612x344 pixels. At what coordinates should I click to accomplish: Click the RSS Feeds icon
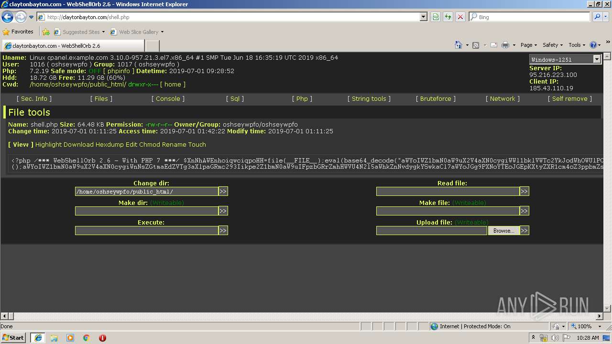click(476, 45)
